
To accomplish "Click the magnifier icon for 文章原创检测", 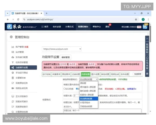I will coord(13,112).
